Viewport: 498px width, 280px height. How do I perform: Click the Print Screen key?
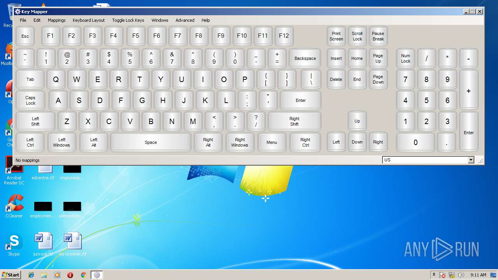pos(336,36)
